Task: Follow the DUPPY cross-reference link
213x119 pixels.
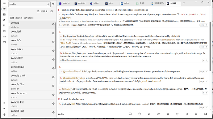Action: pos(203,15)
